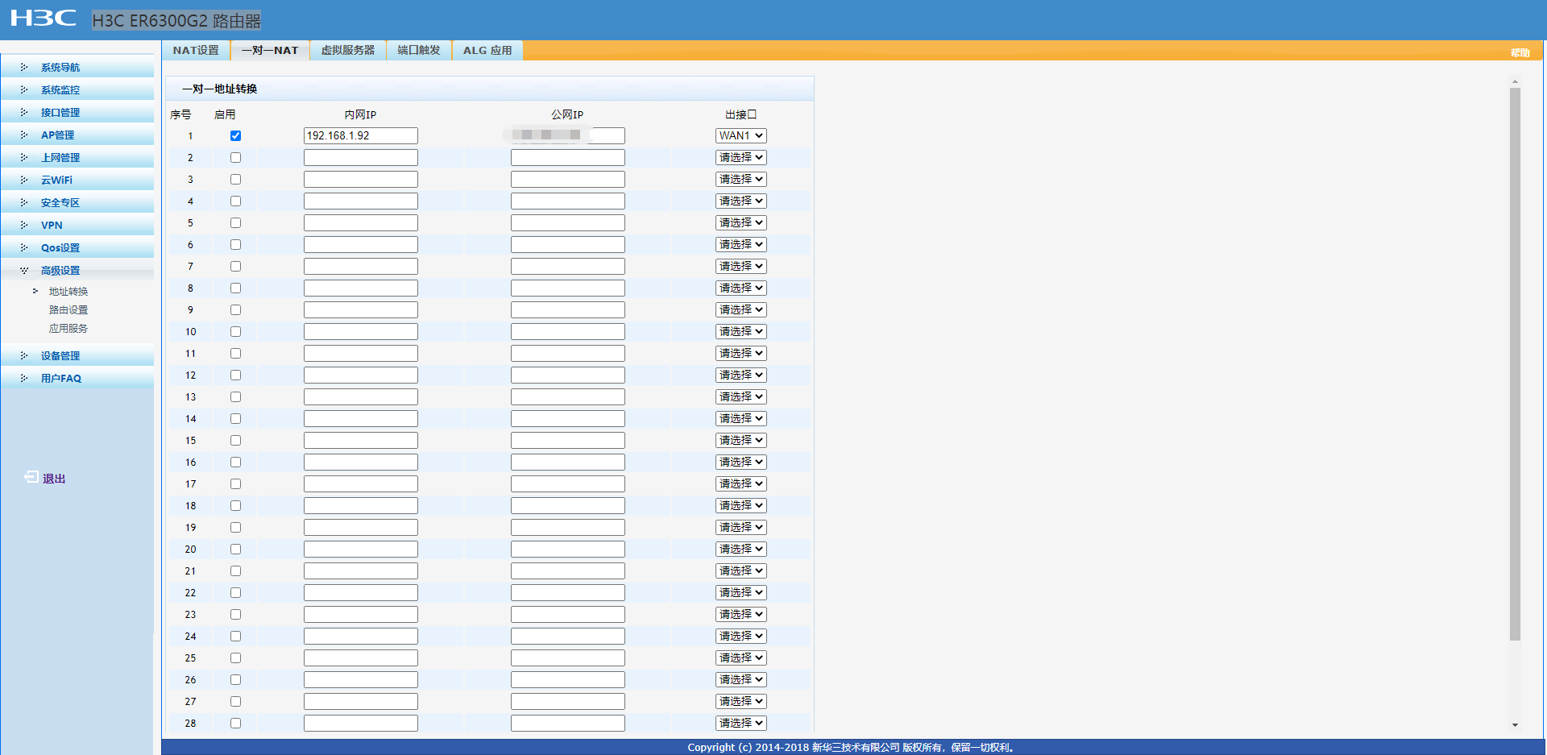Image resolution: width=1547 pixels, height=755 pixels.
Task: Click the scrollbar up arrow
Action: coord(1515,82)
